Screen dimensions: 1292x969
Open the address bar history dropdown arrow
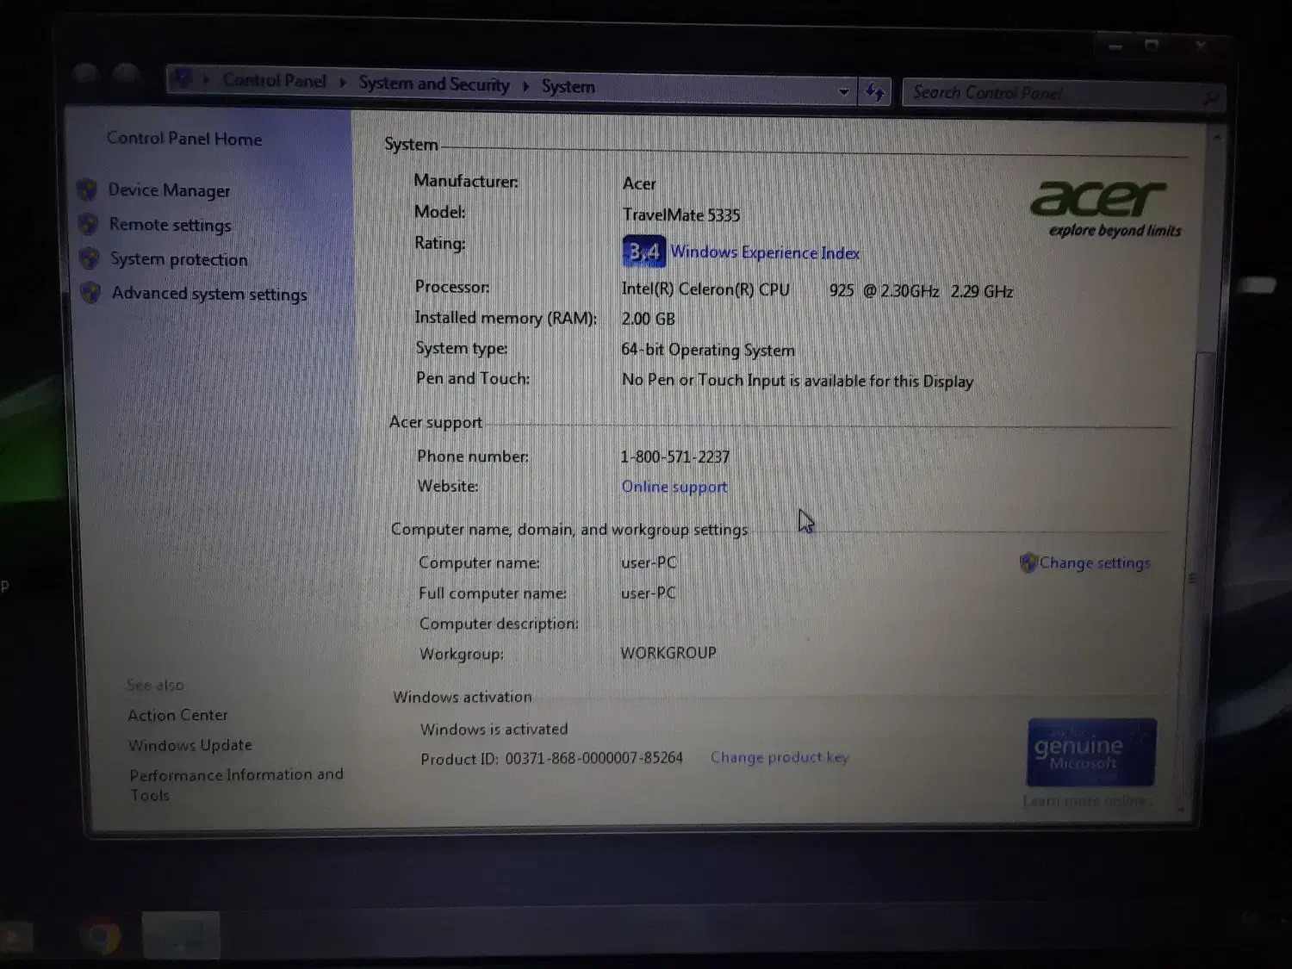click(x=843, y=91)
